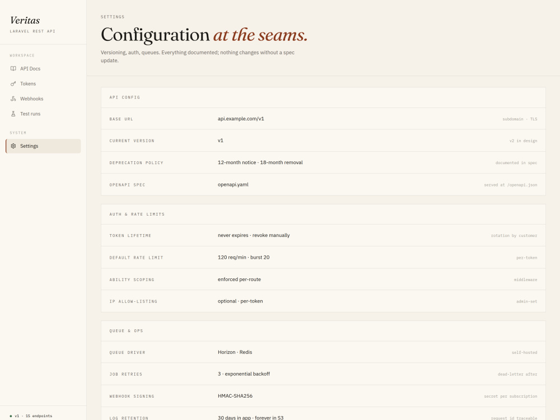This screenshot has height=420, width=560.
Task: Click the 'HMAC-SHA256' signing value
Action: coord(235,396)
